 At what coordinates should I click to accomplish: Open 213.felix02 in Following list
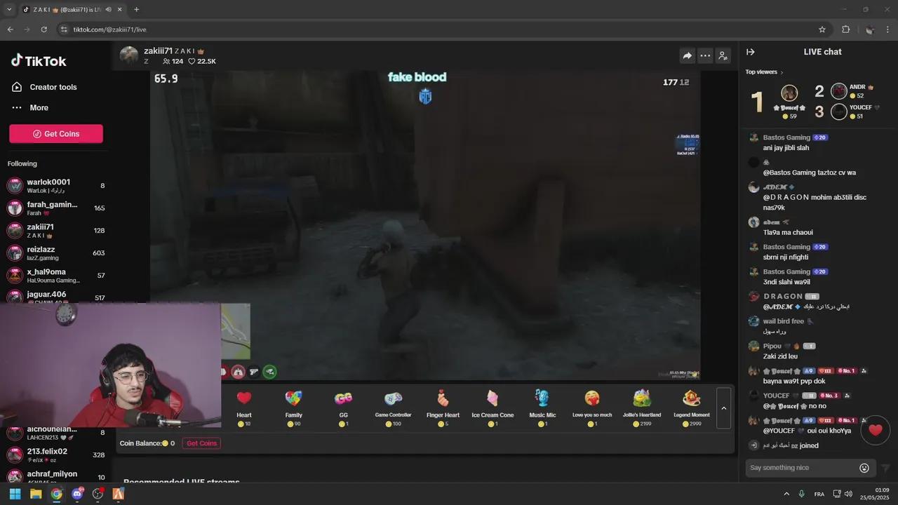(56, 454)
